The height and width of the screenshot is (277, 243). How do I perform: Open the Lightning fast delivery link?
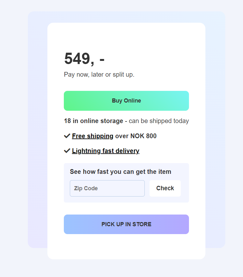tap(106, 150)
